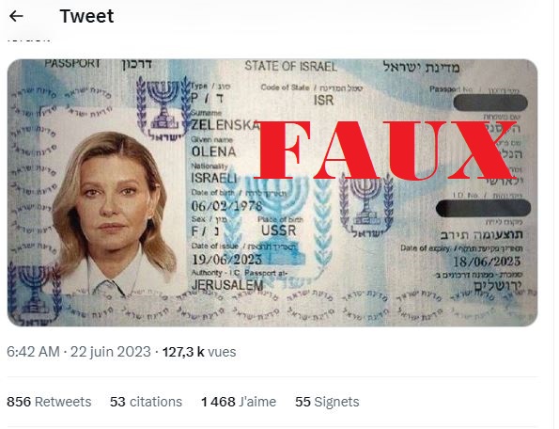Click the woman's portrait photo in passport
The width and height of the screenshot is (559, 429).
(x=113, y=213)
